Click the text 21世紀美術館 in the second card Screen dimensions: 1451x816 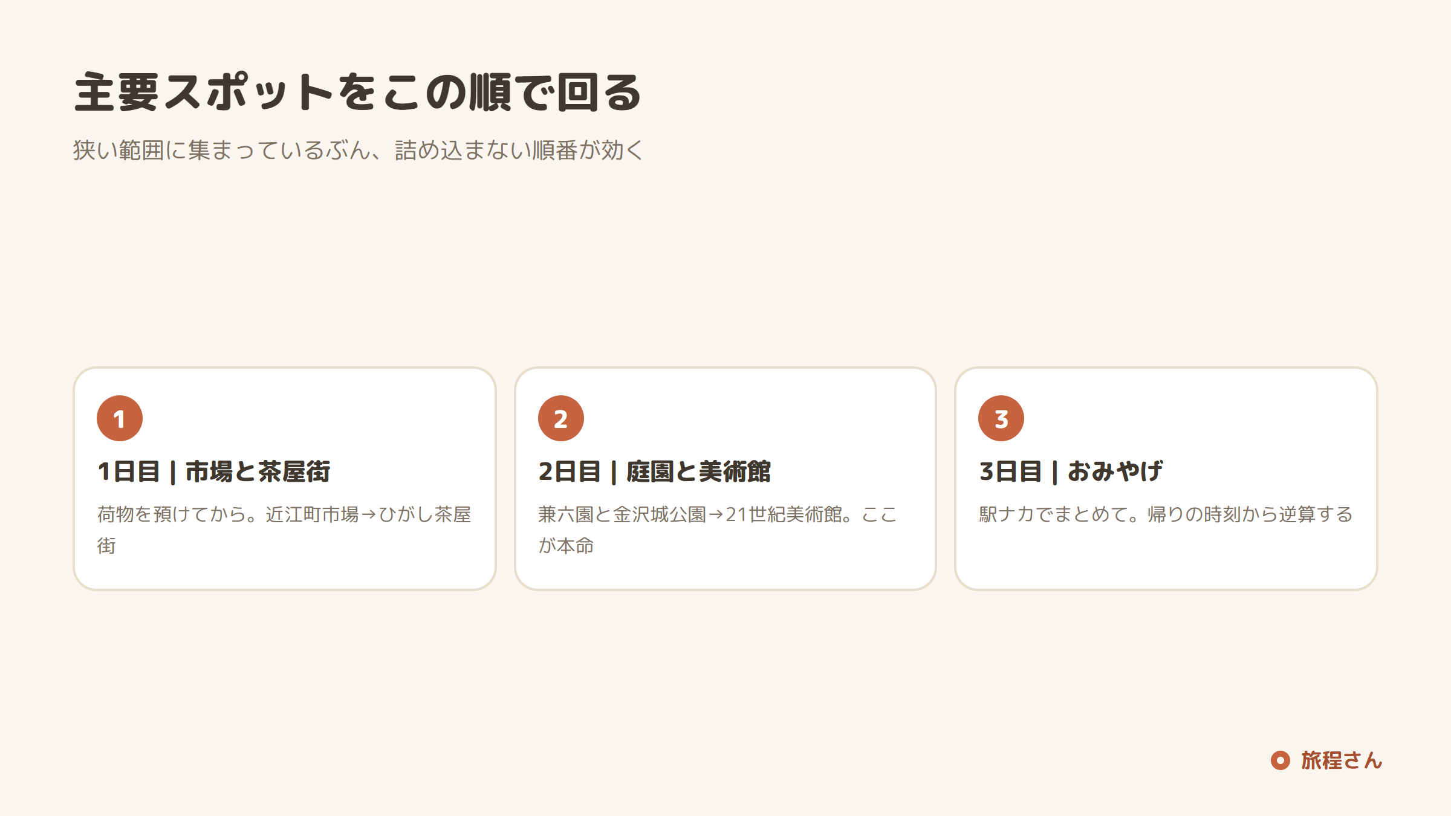[784, 514]
